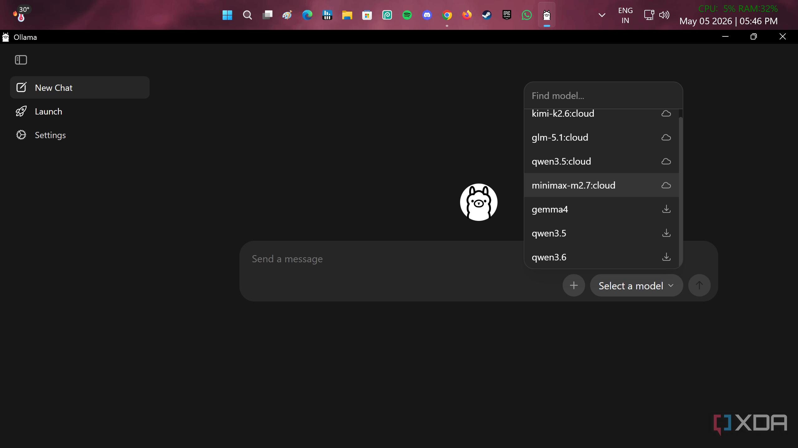This screenshot has width=798, height=448.
Task: Click the Find model search field
Action: 603,96
